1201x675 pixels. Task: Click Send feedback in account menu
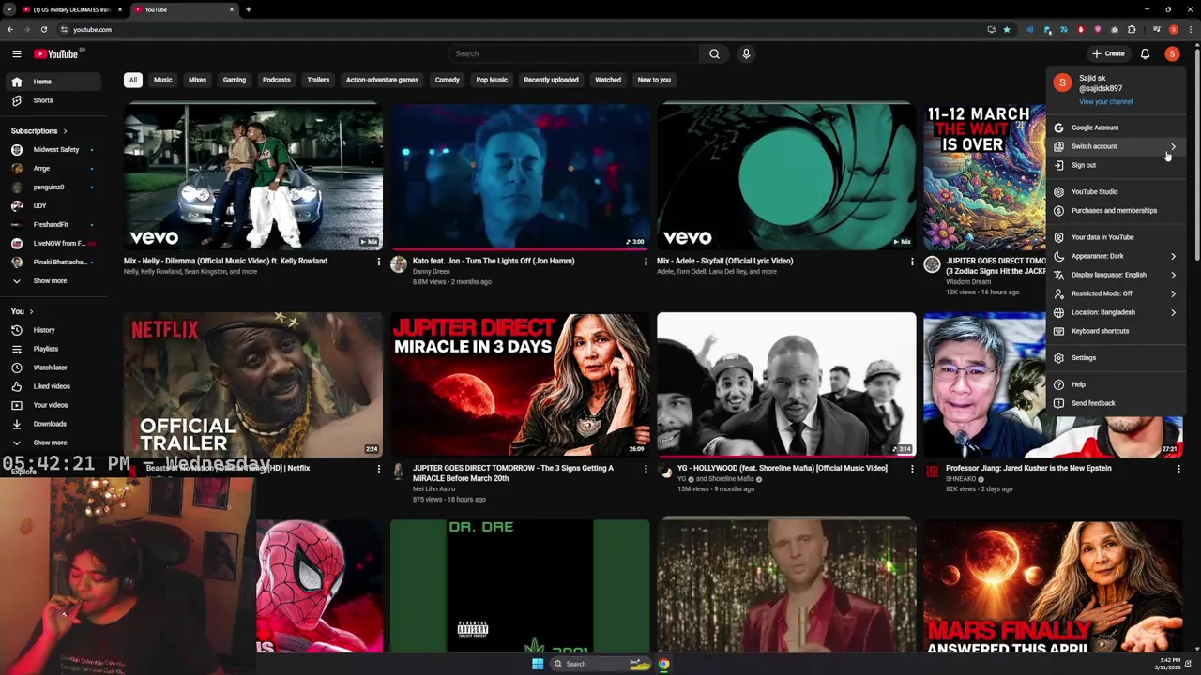1116,403
